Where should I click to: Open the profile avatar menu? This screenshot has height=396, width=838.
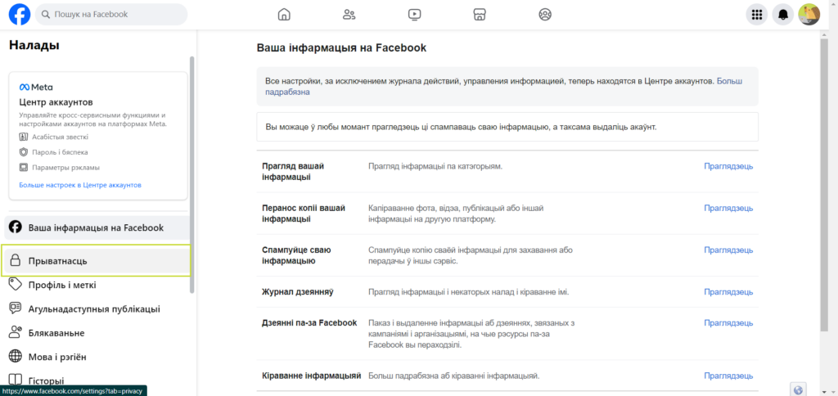pyautogui.click(x=809, y=15)
